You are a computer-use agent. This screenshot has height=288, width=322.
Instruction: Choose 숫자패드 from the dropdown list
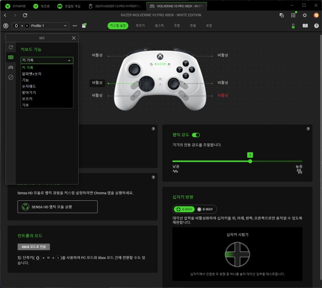47,86
